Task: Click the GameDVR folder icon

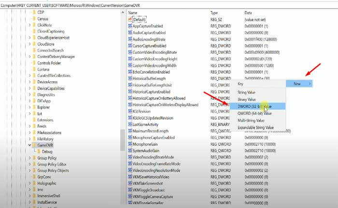Action: pos(34,145)
